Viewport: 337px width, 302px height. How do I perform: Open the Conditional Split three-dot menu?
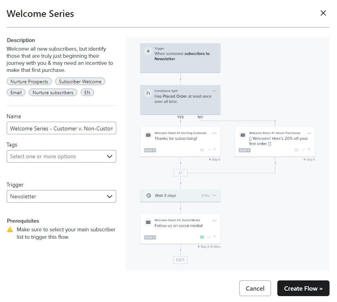tap(214, 91)
